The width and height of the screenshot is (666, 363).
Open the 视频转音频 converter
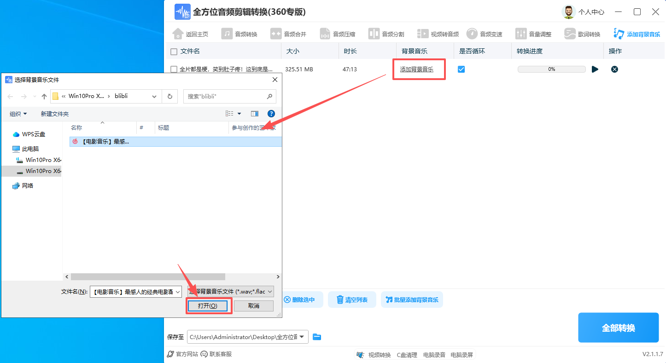click(438, 33)
